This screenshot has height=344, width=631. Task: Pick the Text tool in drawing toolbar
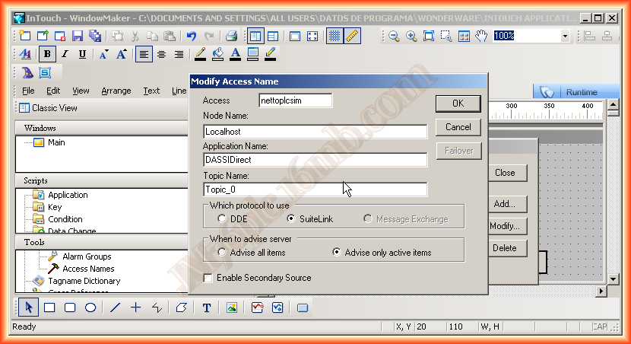click(x=206, y=308)
